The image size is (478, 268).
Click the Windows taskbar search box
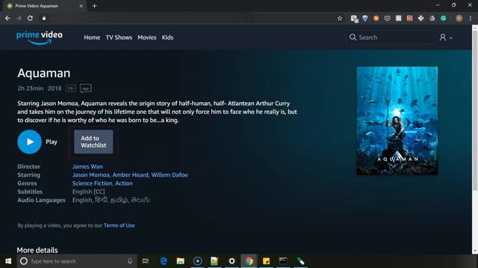(x=76, y=261)
